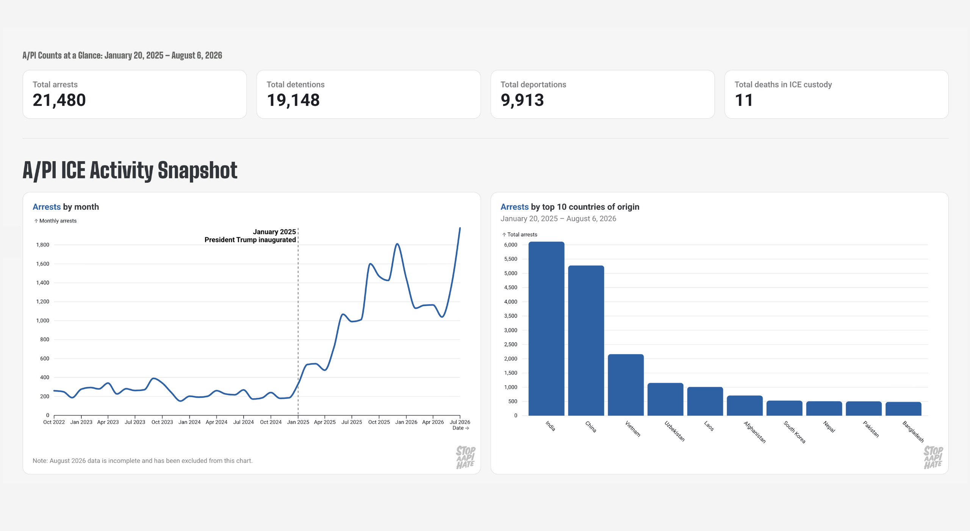Click the Arrests link in countries of origin title
Viewport: 970px width, 531px height.
[x=515, y=207]
